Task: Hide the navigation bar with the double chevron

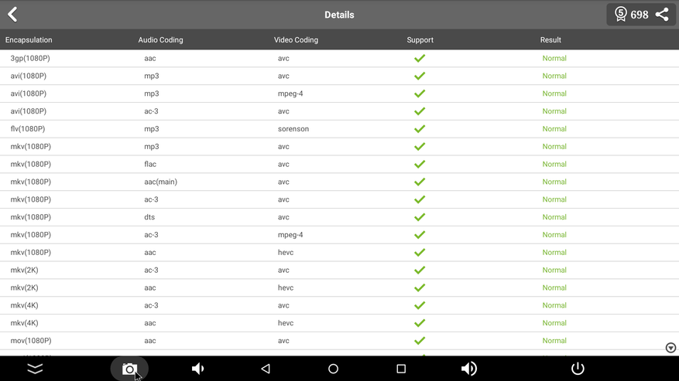Action: coord(35,369)
